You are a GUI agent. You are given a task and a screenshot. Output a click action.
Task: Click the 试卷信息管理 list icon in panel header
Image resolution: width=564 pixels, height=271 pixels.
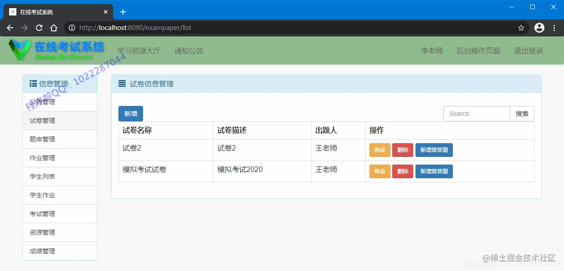(x=121, y=83)
